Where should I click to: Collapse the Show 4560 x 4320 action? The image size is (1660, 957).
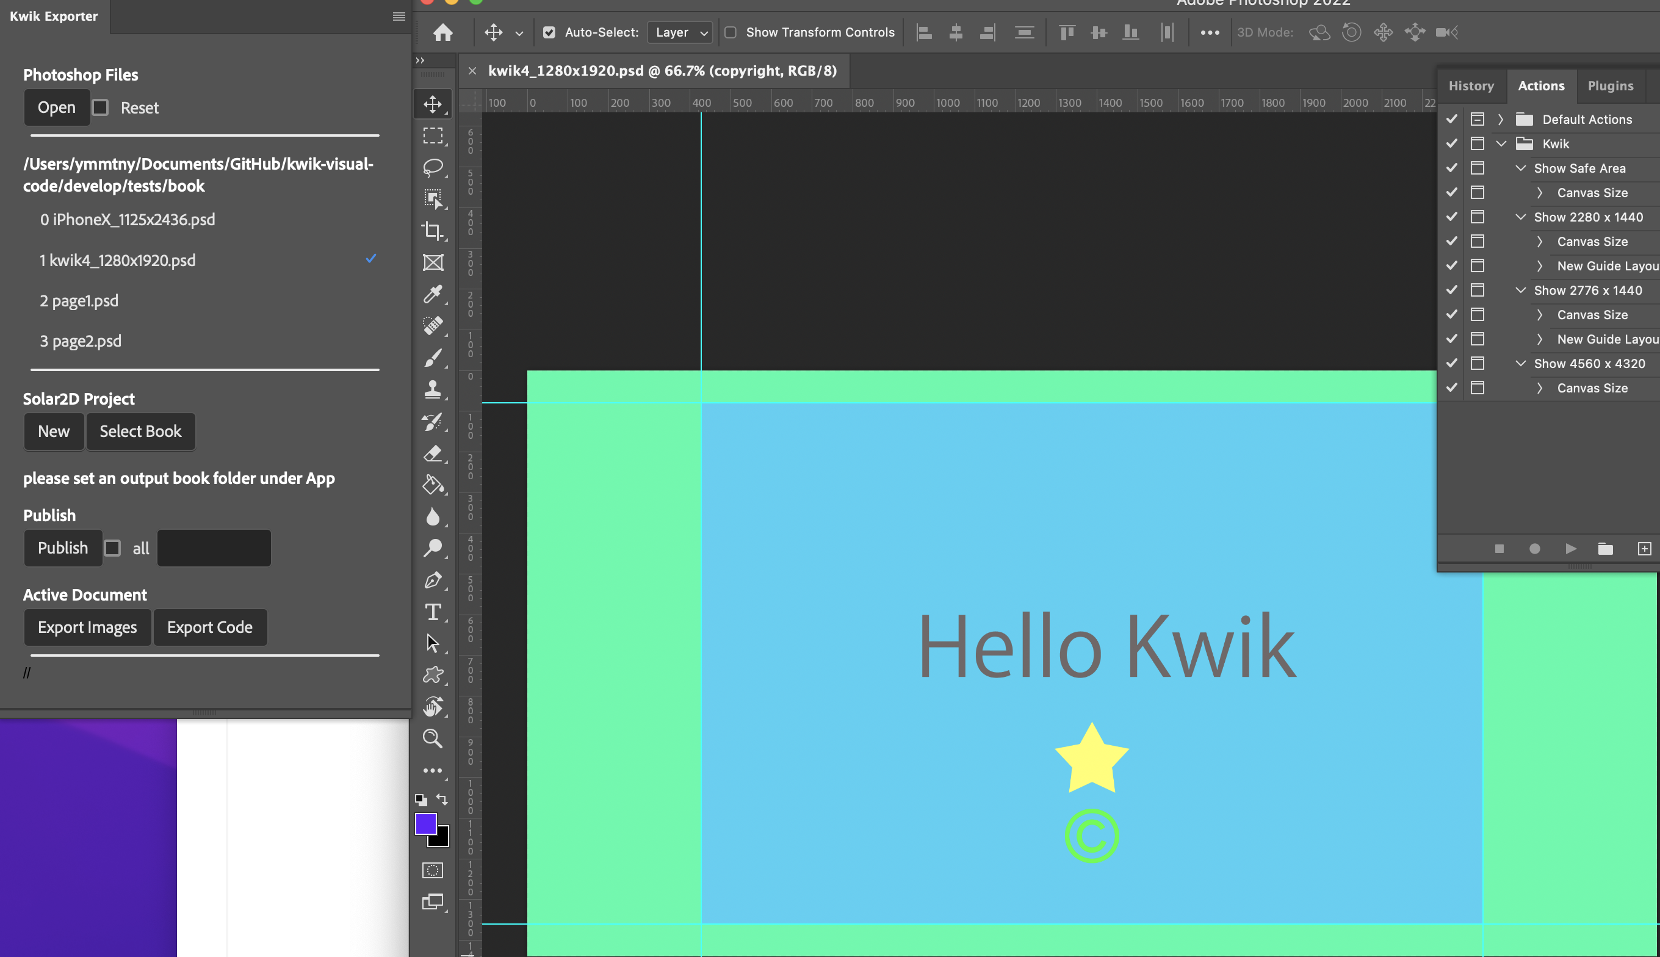pyautogui.click(x=1520, y=363)
